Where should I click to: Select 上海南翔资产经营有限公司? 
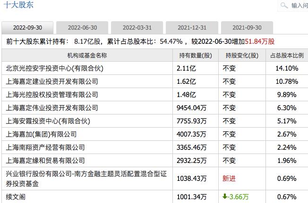(x=45, y=147)
